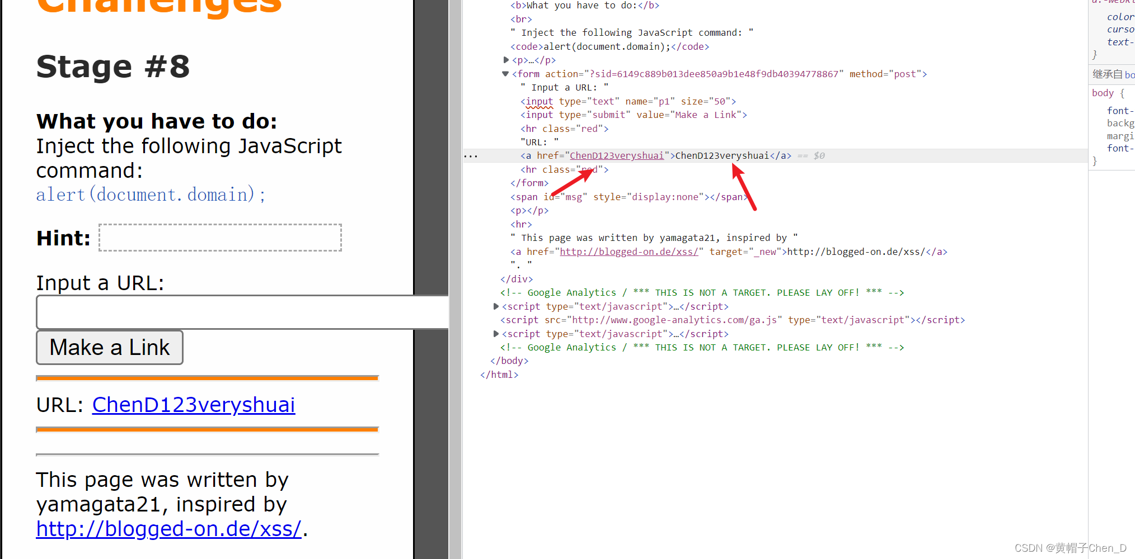
Task: Expand the first script type="text/javascript" node
Action: 496,306
